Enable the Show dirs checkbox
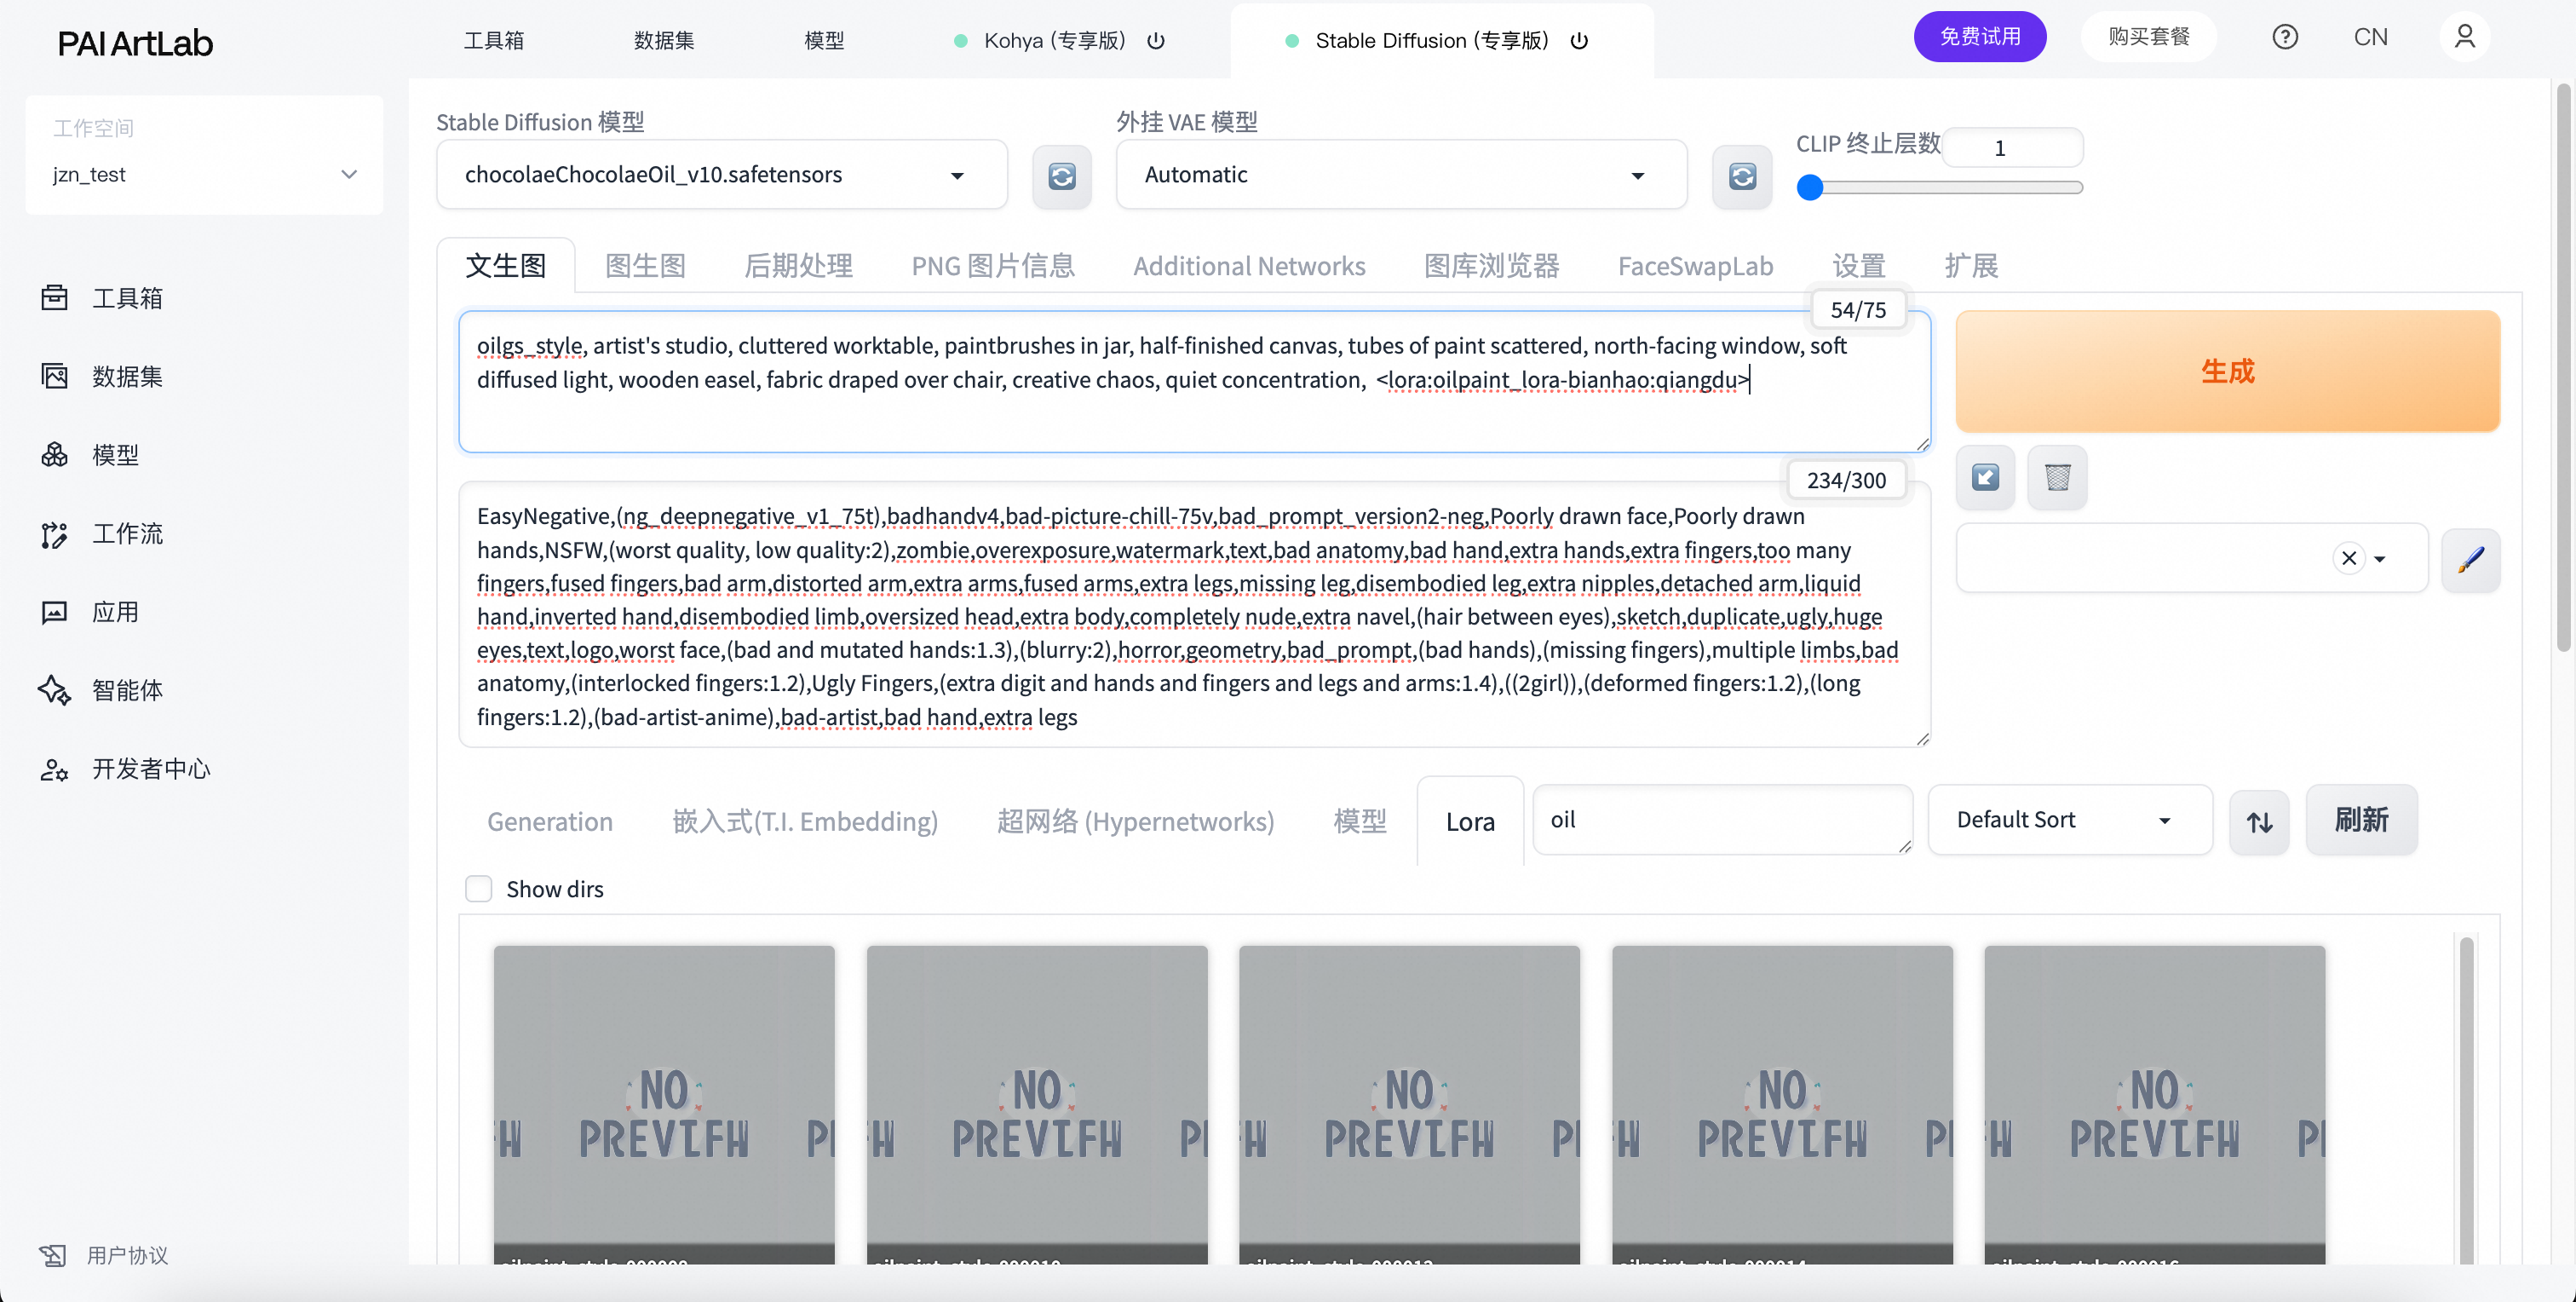This screenshot has height=1302, width=2576. (479, 889)
